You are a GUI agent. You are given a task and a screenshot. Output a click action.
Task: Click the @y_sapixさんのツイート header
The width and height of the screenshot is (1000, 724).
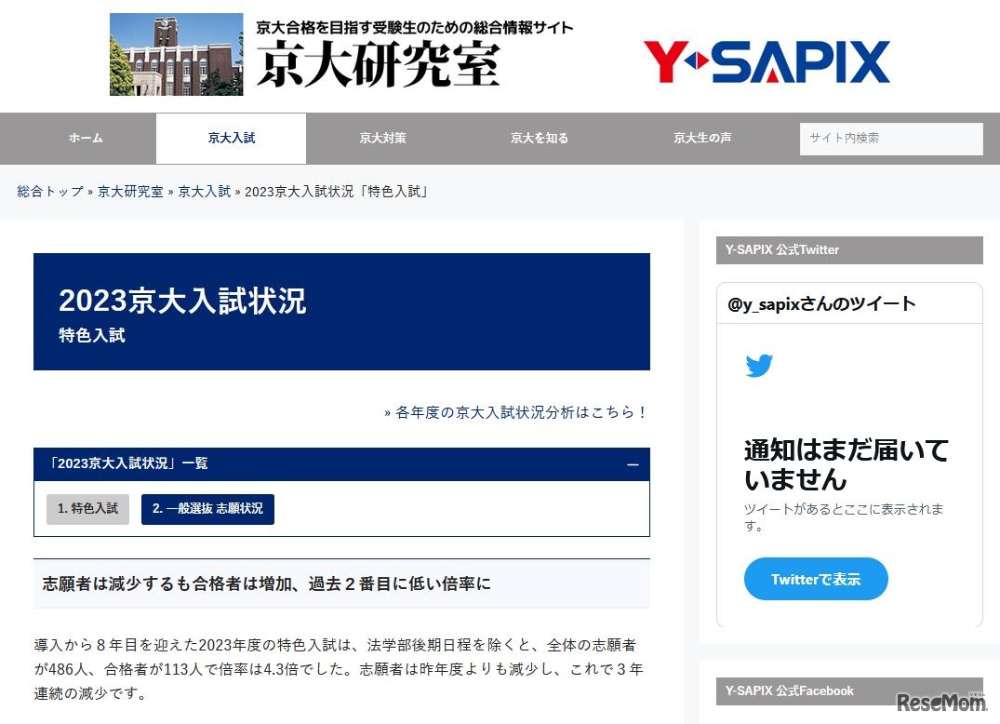[821, 303]
